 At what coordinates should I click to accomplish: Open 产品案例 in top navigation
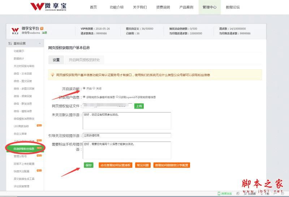tap(186, 7)
